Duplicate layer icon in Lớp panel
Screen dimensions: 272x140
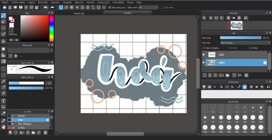234,75
